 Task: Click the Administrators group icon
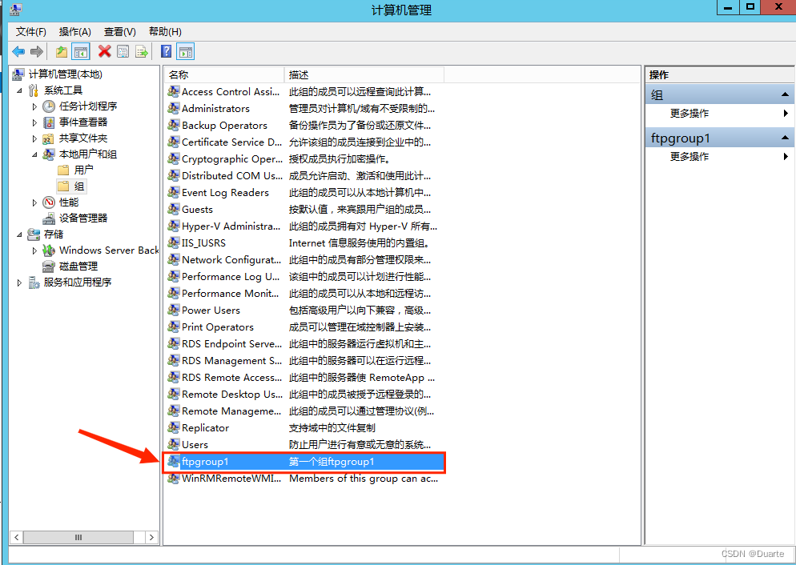tap(174, 109)
